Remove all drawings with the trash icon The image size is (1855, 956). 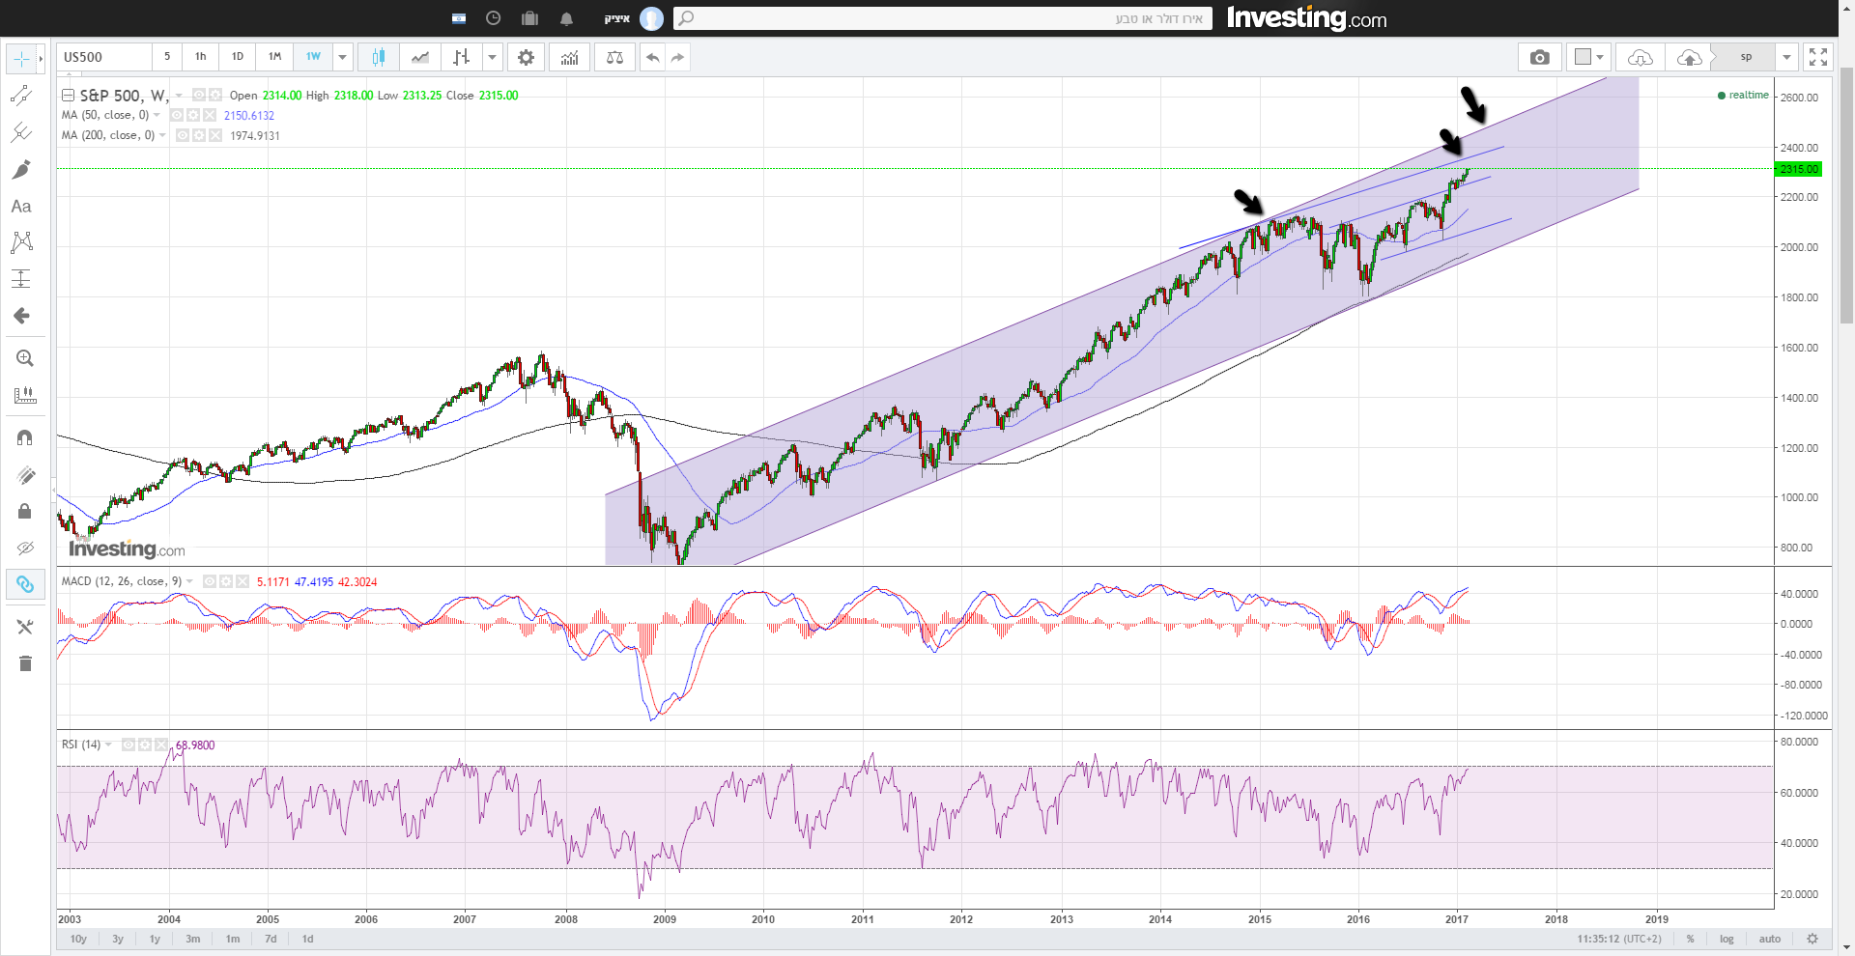click(25, 663)
